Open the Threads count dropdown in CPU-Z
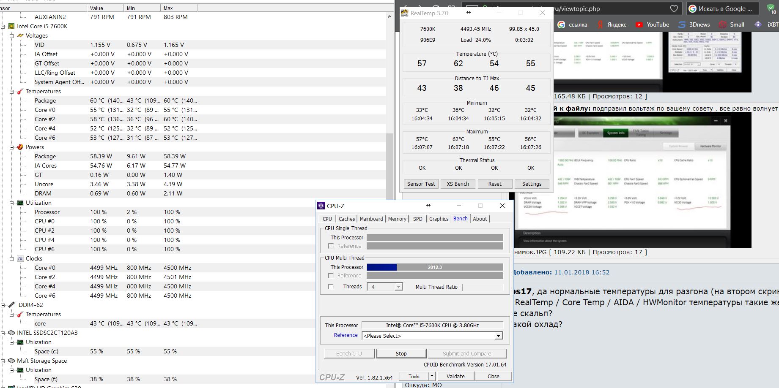 tap(398, 287)
